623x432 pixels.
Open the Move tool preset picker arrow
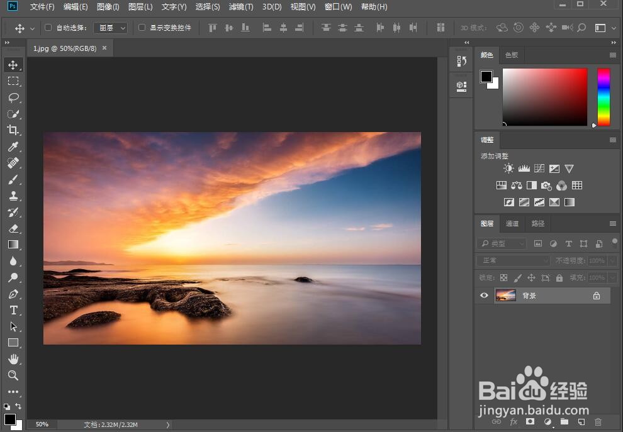[x=33, y=28]
